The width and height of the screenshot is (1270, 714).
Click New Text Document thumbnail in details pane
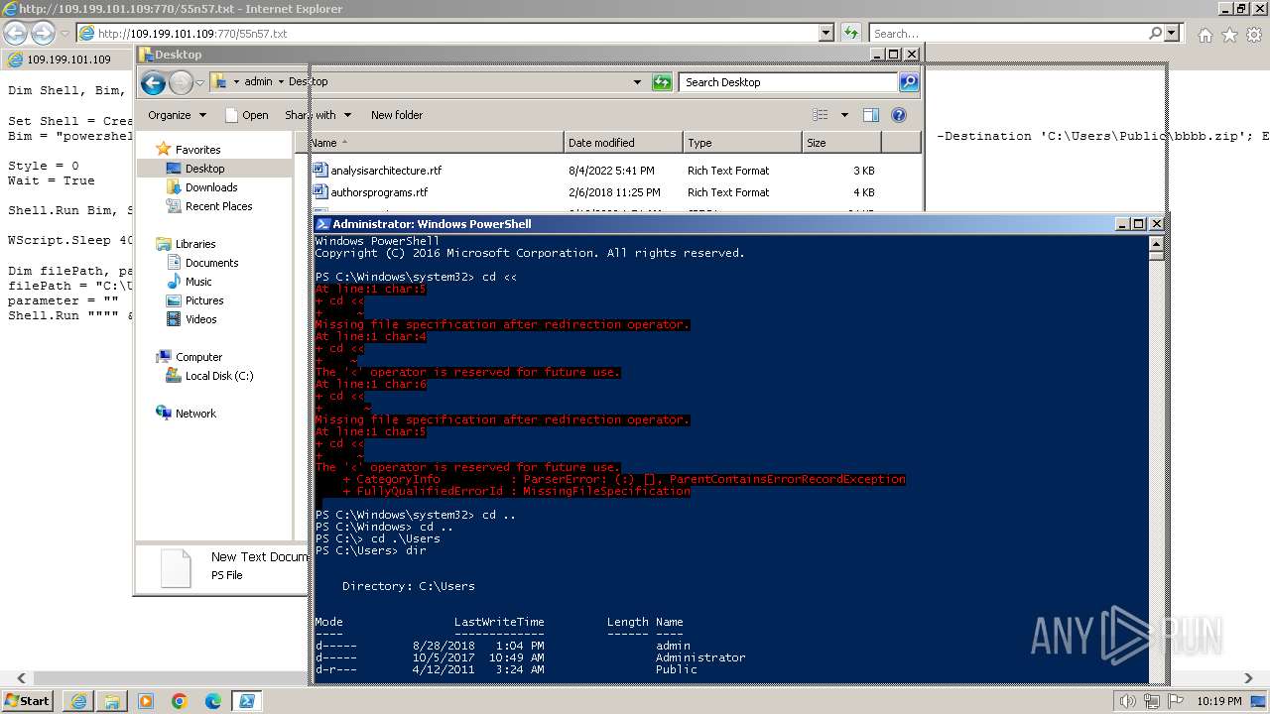tap(176, 568)
